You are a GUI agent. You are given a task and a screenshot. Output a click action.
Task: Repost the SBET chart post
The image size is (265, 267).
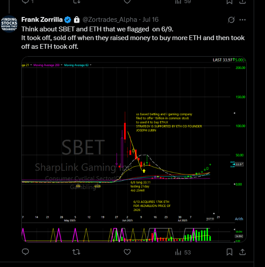tap(76, 252)
